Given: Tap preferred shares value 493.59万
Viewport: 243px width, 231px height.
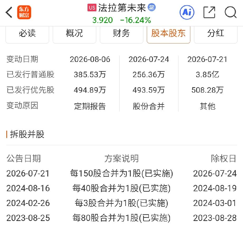Looking at the screenshot, I should point(149,90).
